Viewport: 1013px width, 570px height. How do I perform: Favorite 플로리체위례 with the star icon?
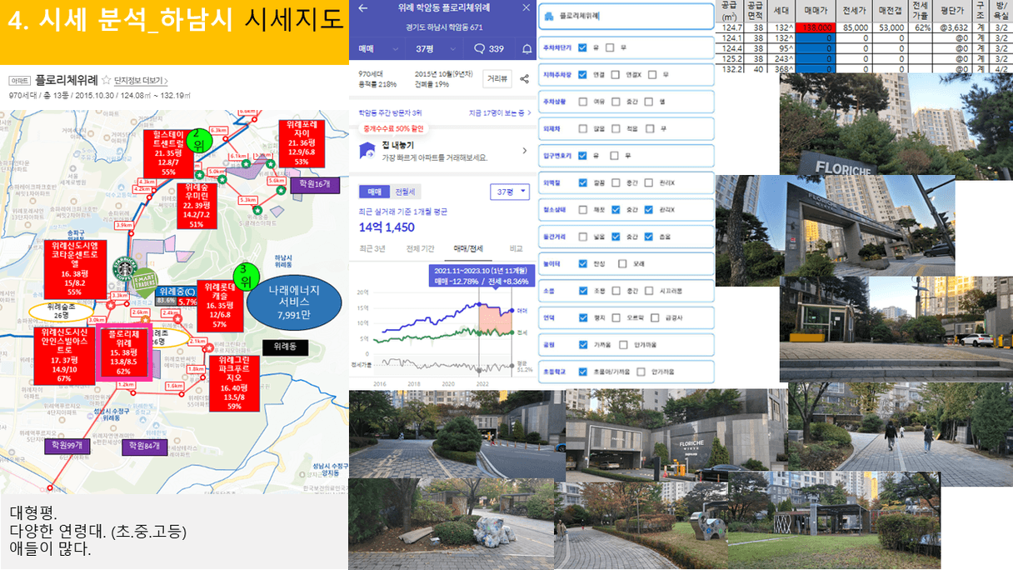pos(106,80)
